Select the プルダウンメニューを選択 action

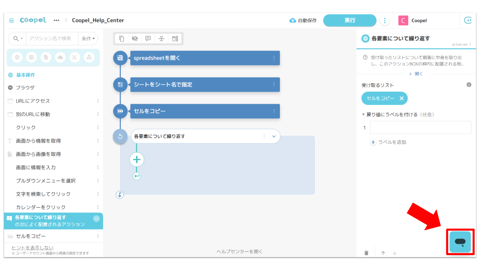46,180
